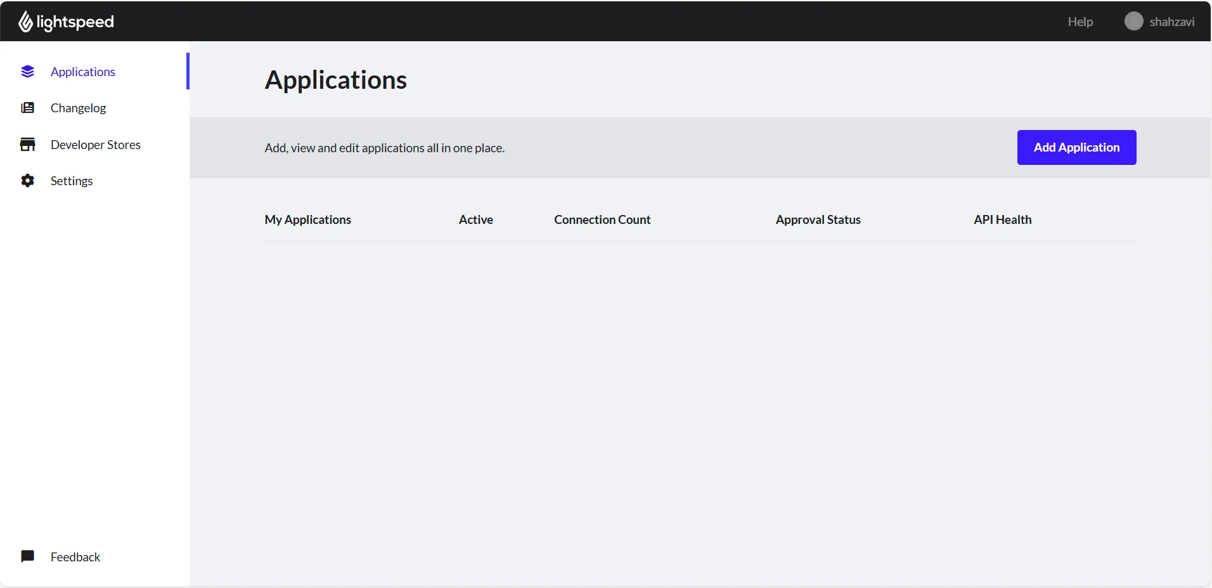Click the Approval Status column header
Screen dimensions: 1212x588
coord(818,219)
